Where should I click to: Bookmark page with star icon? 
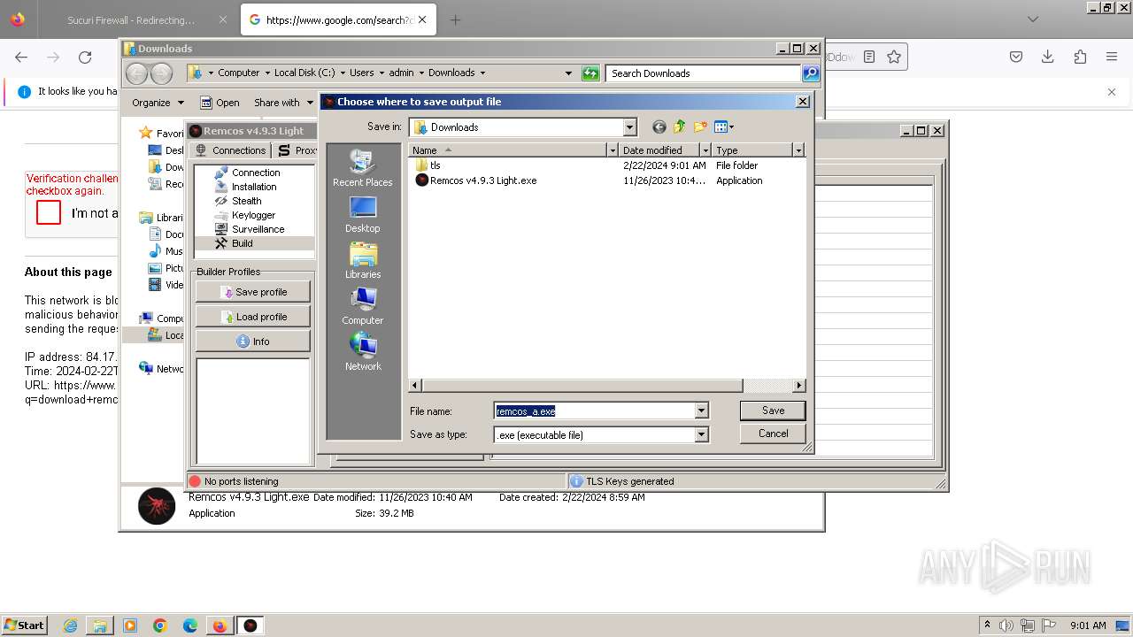click(894, 57)
